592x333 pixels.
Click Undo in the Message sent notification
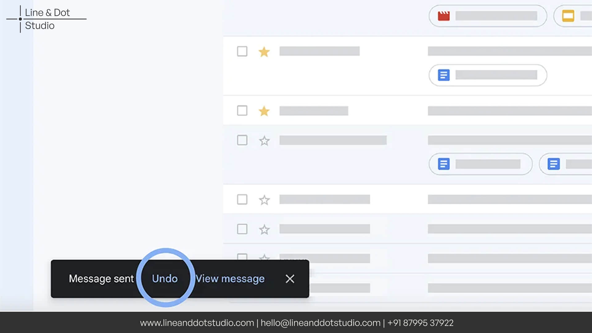165,278
